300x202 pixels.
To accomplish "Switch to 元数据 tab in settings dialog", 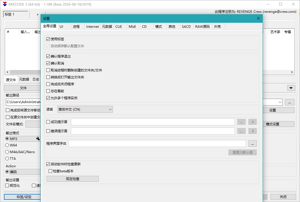I will coord(107,27).
